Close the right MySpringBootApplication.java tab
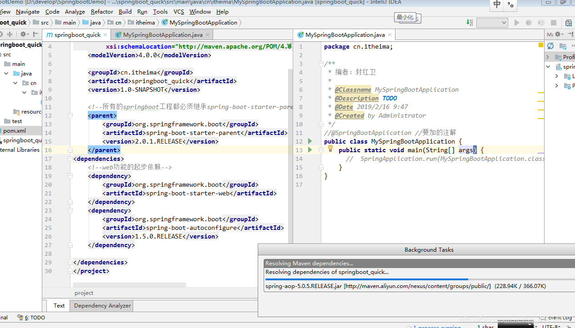This screenshot has height=328, width=575. (x=390, y=35)
